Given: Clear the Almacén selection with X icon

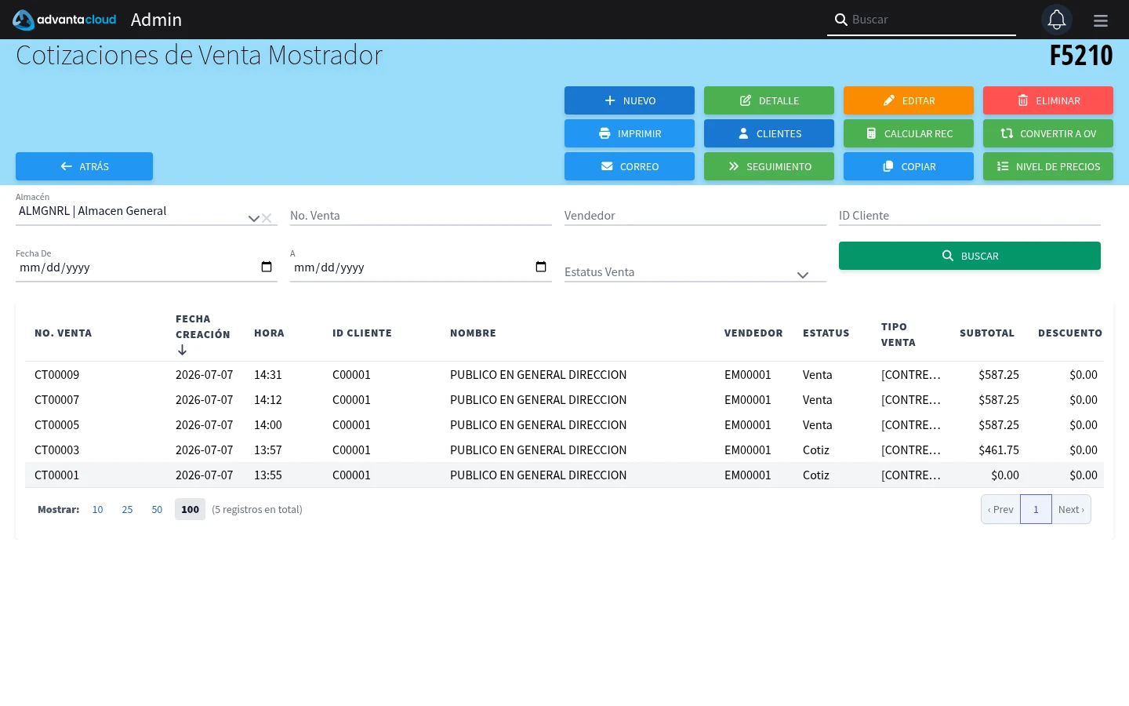Looking at the screenshot, I should coord(267,218).
